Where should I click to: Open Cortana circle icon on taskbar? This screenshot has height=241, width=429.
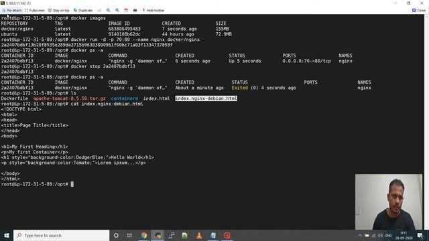point(116,235)
